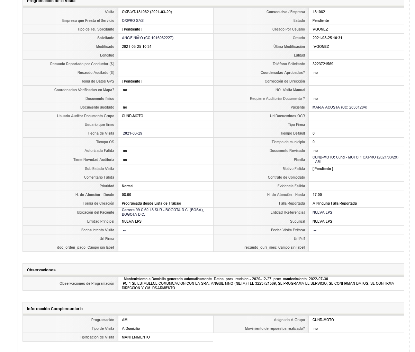Image resolution: width=415 pixels, height=352 pixels.
Task: Open patient MARIA ACOSTA link
Action: [x=340, y=108]
